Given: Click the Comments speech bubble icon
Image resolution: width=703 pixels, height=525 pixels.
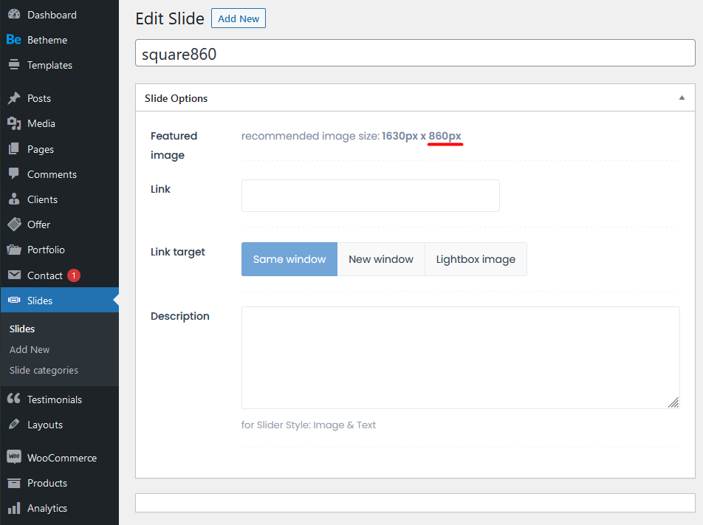Looking at the screenshot, I should pyautogui.click(x=14, y=174).
